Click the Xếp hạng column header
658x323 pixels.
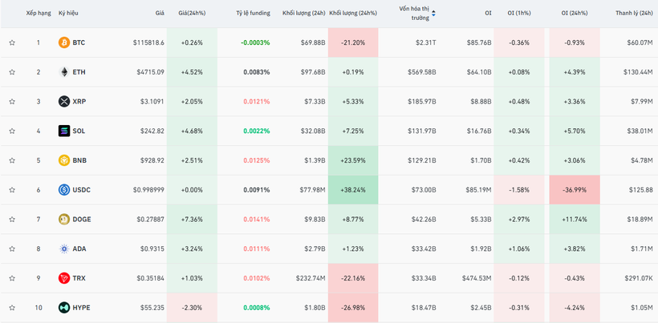38,14
